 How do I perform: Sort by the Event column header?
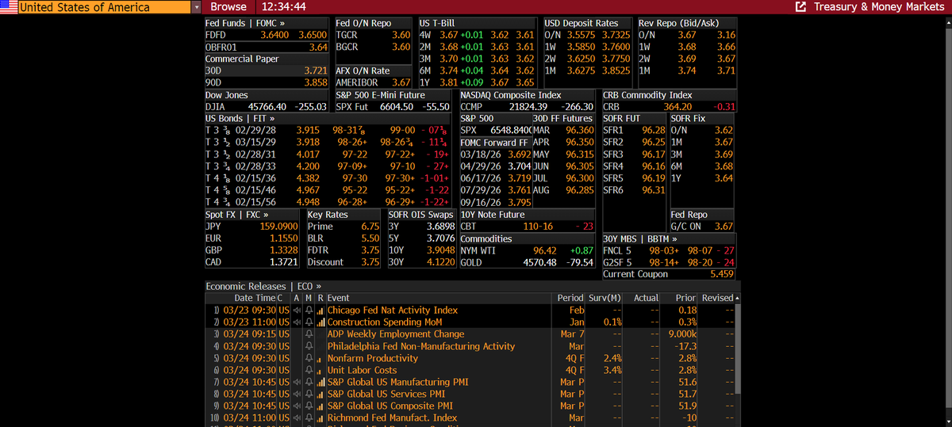click(339, 298)
